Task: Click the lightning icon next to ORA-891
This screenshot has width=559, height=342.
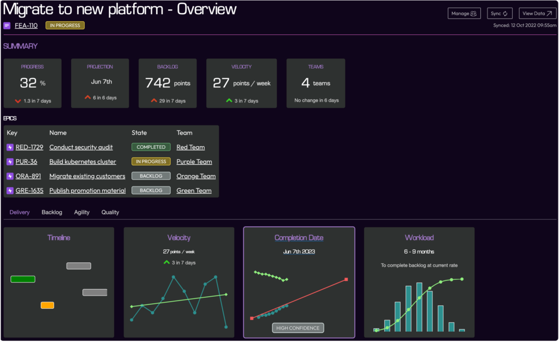Action: point(10,176)
